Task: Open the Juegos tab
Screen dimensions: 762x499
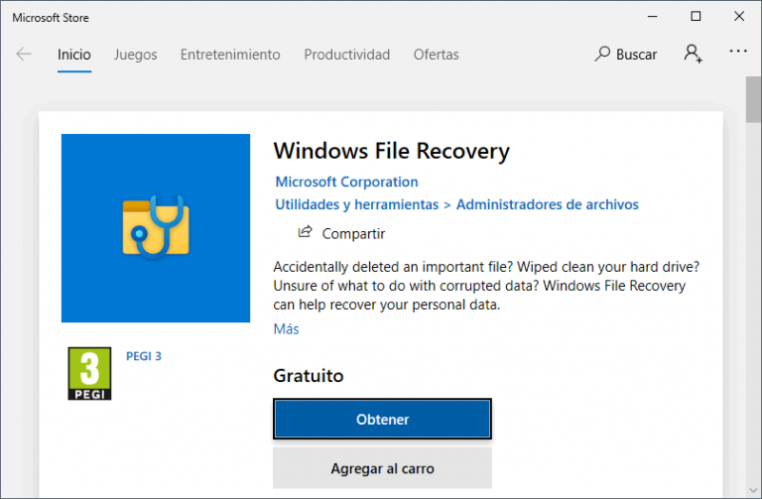Action: 135,55
